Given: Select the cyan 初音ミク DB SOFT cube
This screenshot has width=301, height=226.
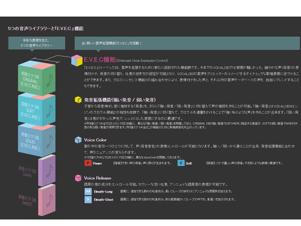Looking at the screenshot, I should pos(37,110).
